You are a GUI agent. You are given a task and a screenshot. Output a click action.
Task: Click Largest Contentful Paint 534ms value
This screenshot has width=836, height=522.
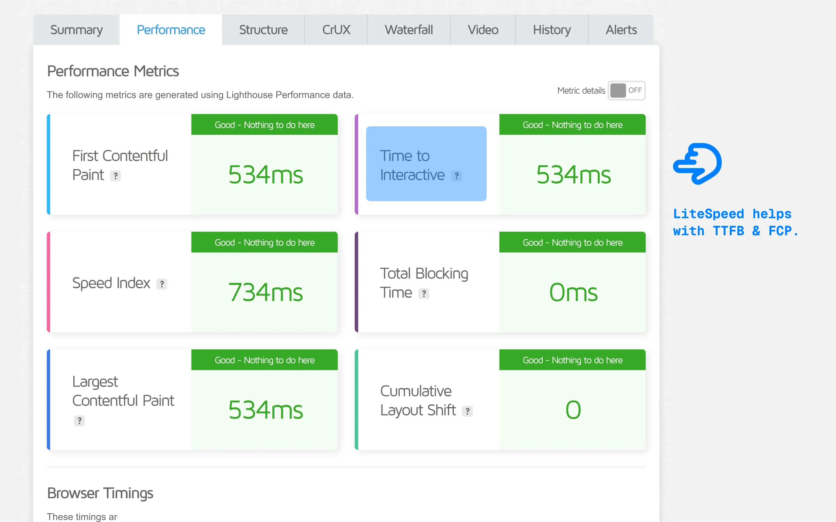(x=265, y=410)
